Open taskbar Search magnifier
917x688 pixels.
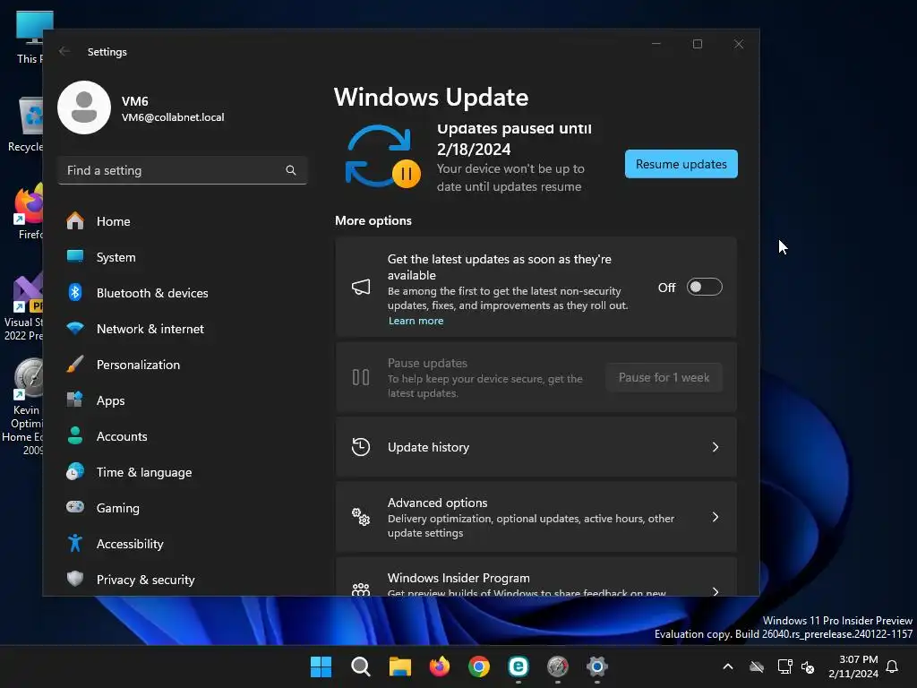(360, 666)
